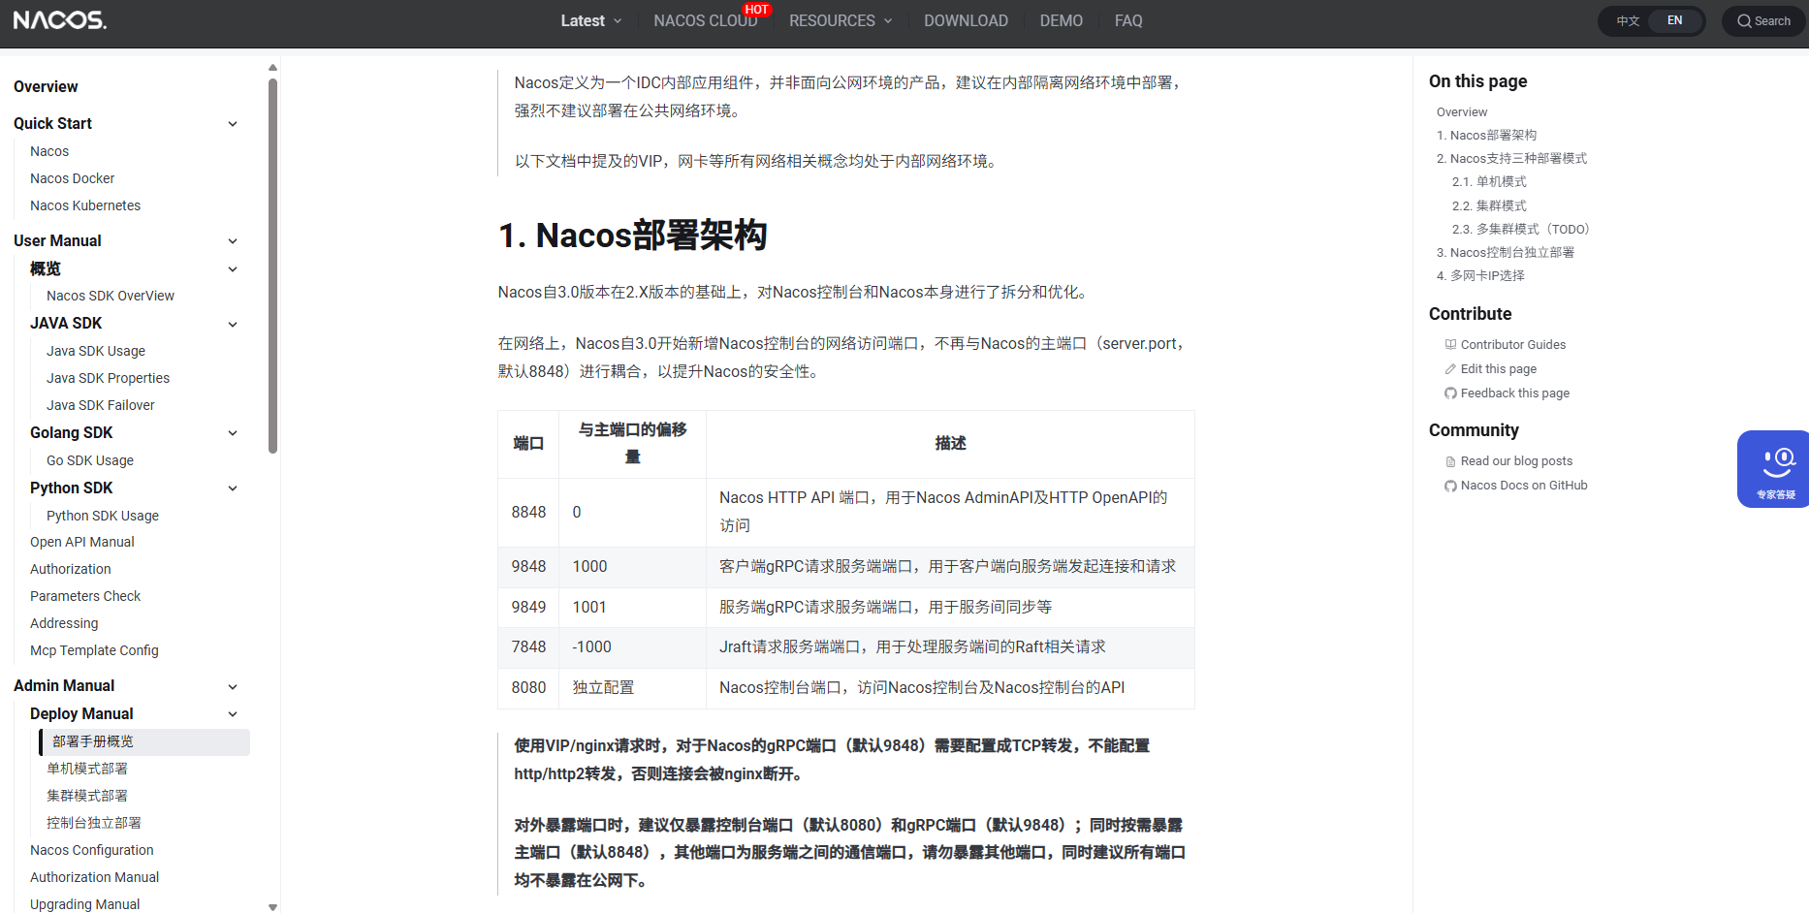
Task: Open the Addressing page
Action: [x=64, y=623]
